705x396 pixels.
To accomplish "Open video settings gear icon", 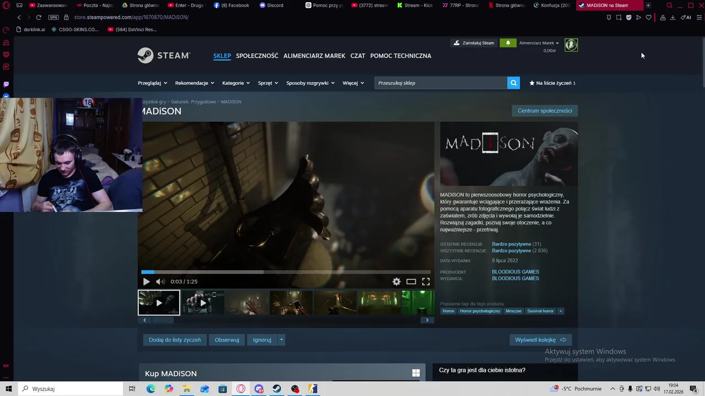I will [397, 282].
